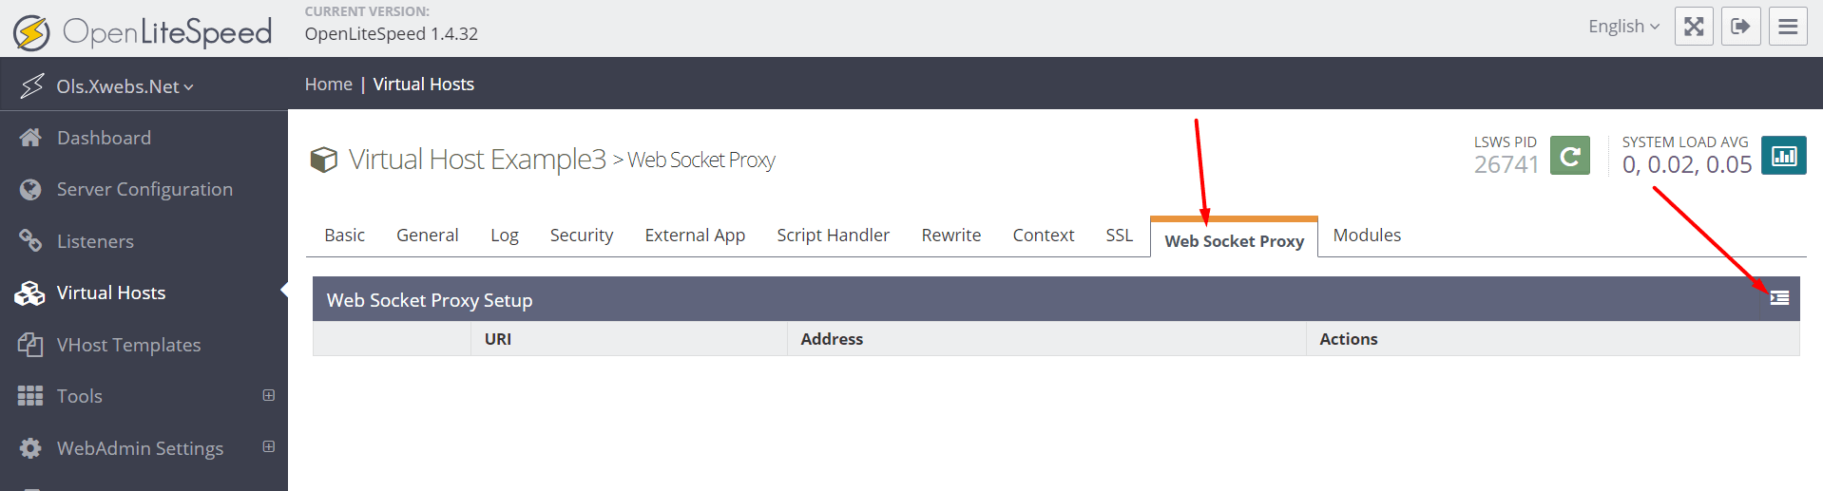Image resolution: width=1823 pixels, height=491 pixels.
Task: Select the SSL tab
Action: [1119, 236]
